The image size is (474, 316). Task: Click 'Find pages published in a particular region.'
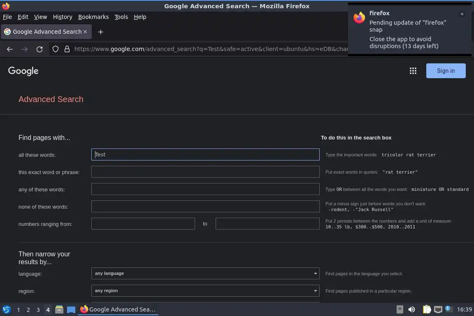click(369, 291)
